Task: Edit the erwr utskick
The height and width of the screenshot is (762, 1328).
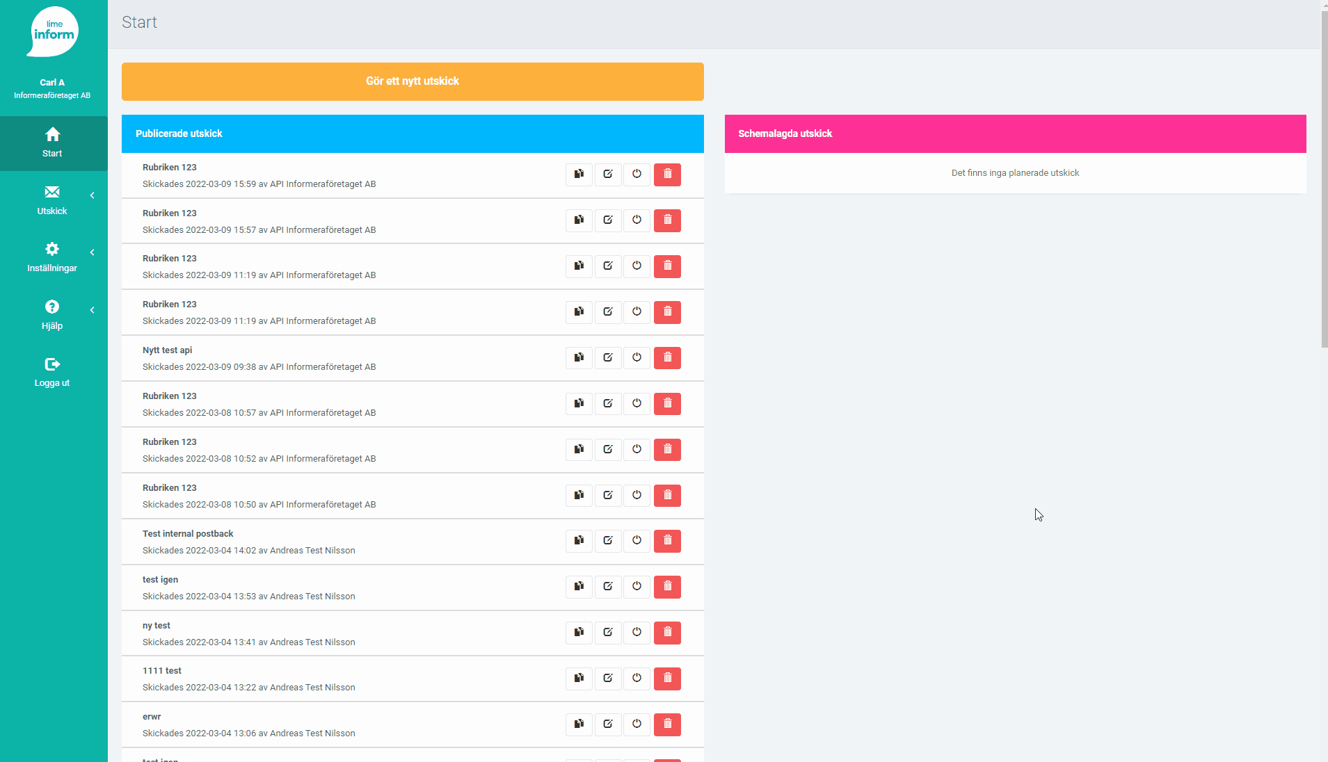Action: pos(608,724)
